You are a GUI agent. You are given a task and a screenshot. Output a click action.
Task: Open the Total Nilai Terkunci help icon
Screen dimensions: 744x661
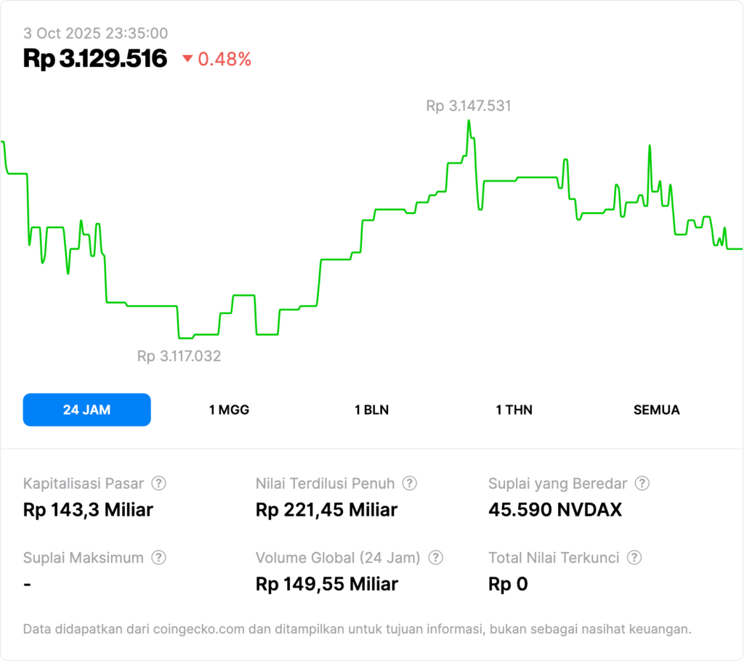(634, 558)
